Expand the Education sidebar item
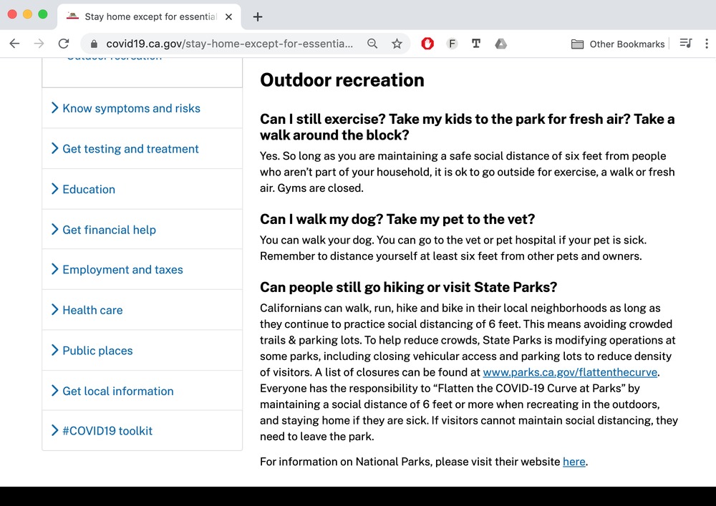The width and height of the screenshot is (716, 506). point(89,189)
